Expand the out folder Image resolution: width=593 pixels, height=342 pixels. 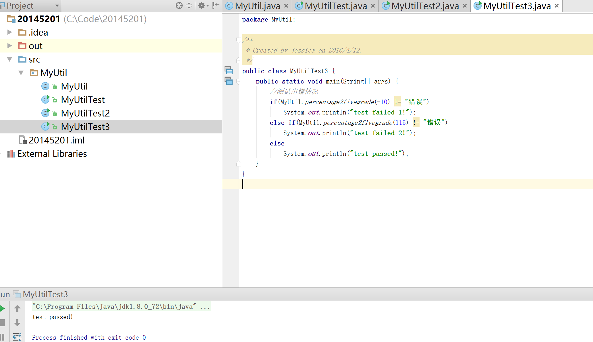coord(9,46)
